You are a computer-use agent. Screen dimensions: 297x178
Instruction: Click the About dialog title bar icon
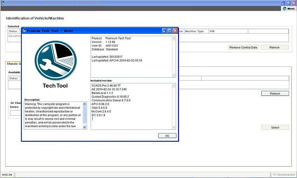pos(24,30)
